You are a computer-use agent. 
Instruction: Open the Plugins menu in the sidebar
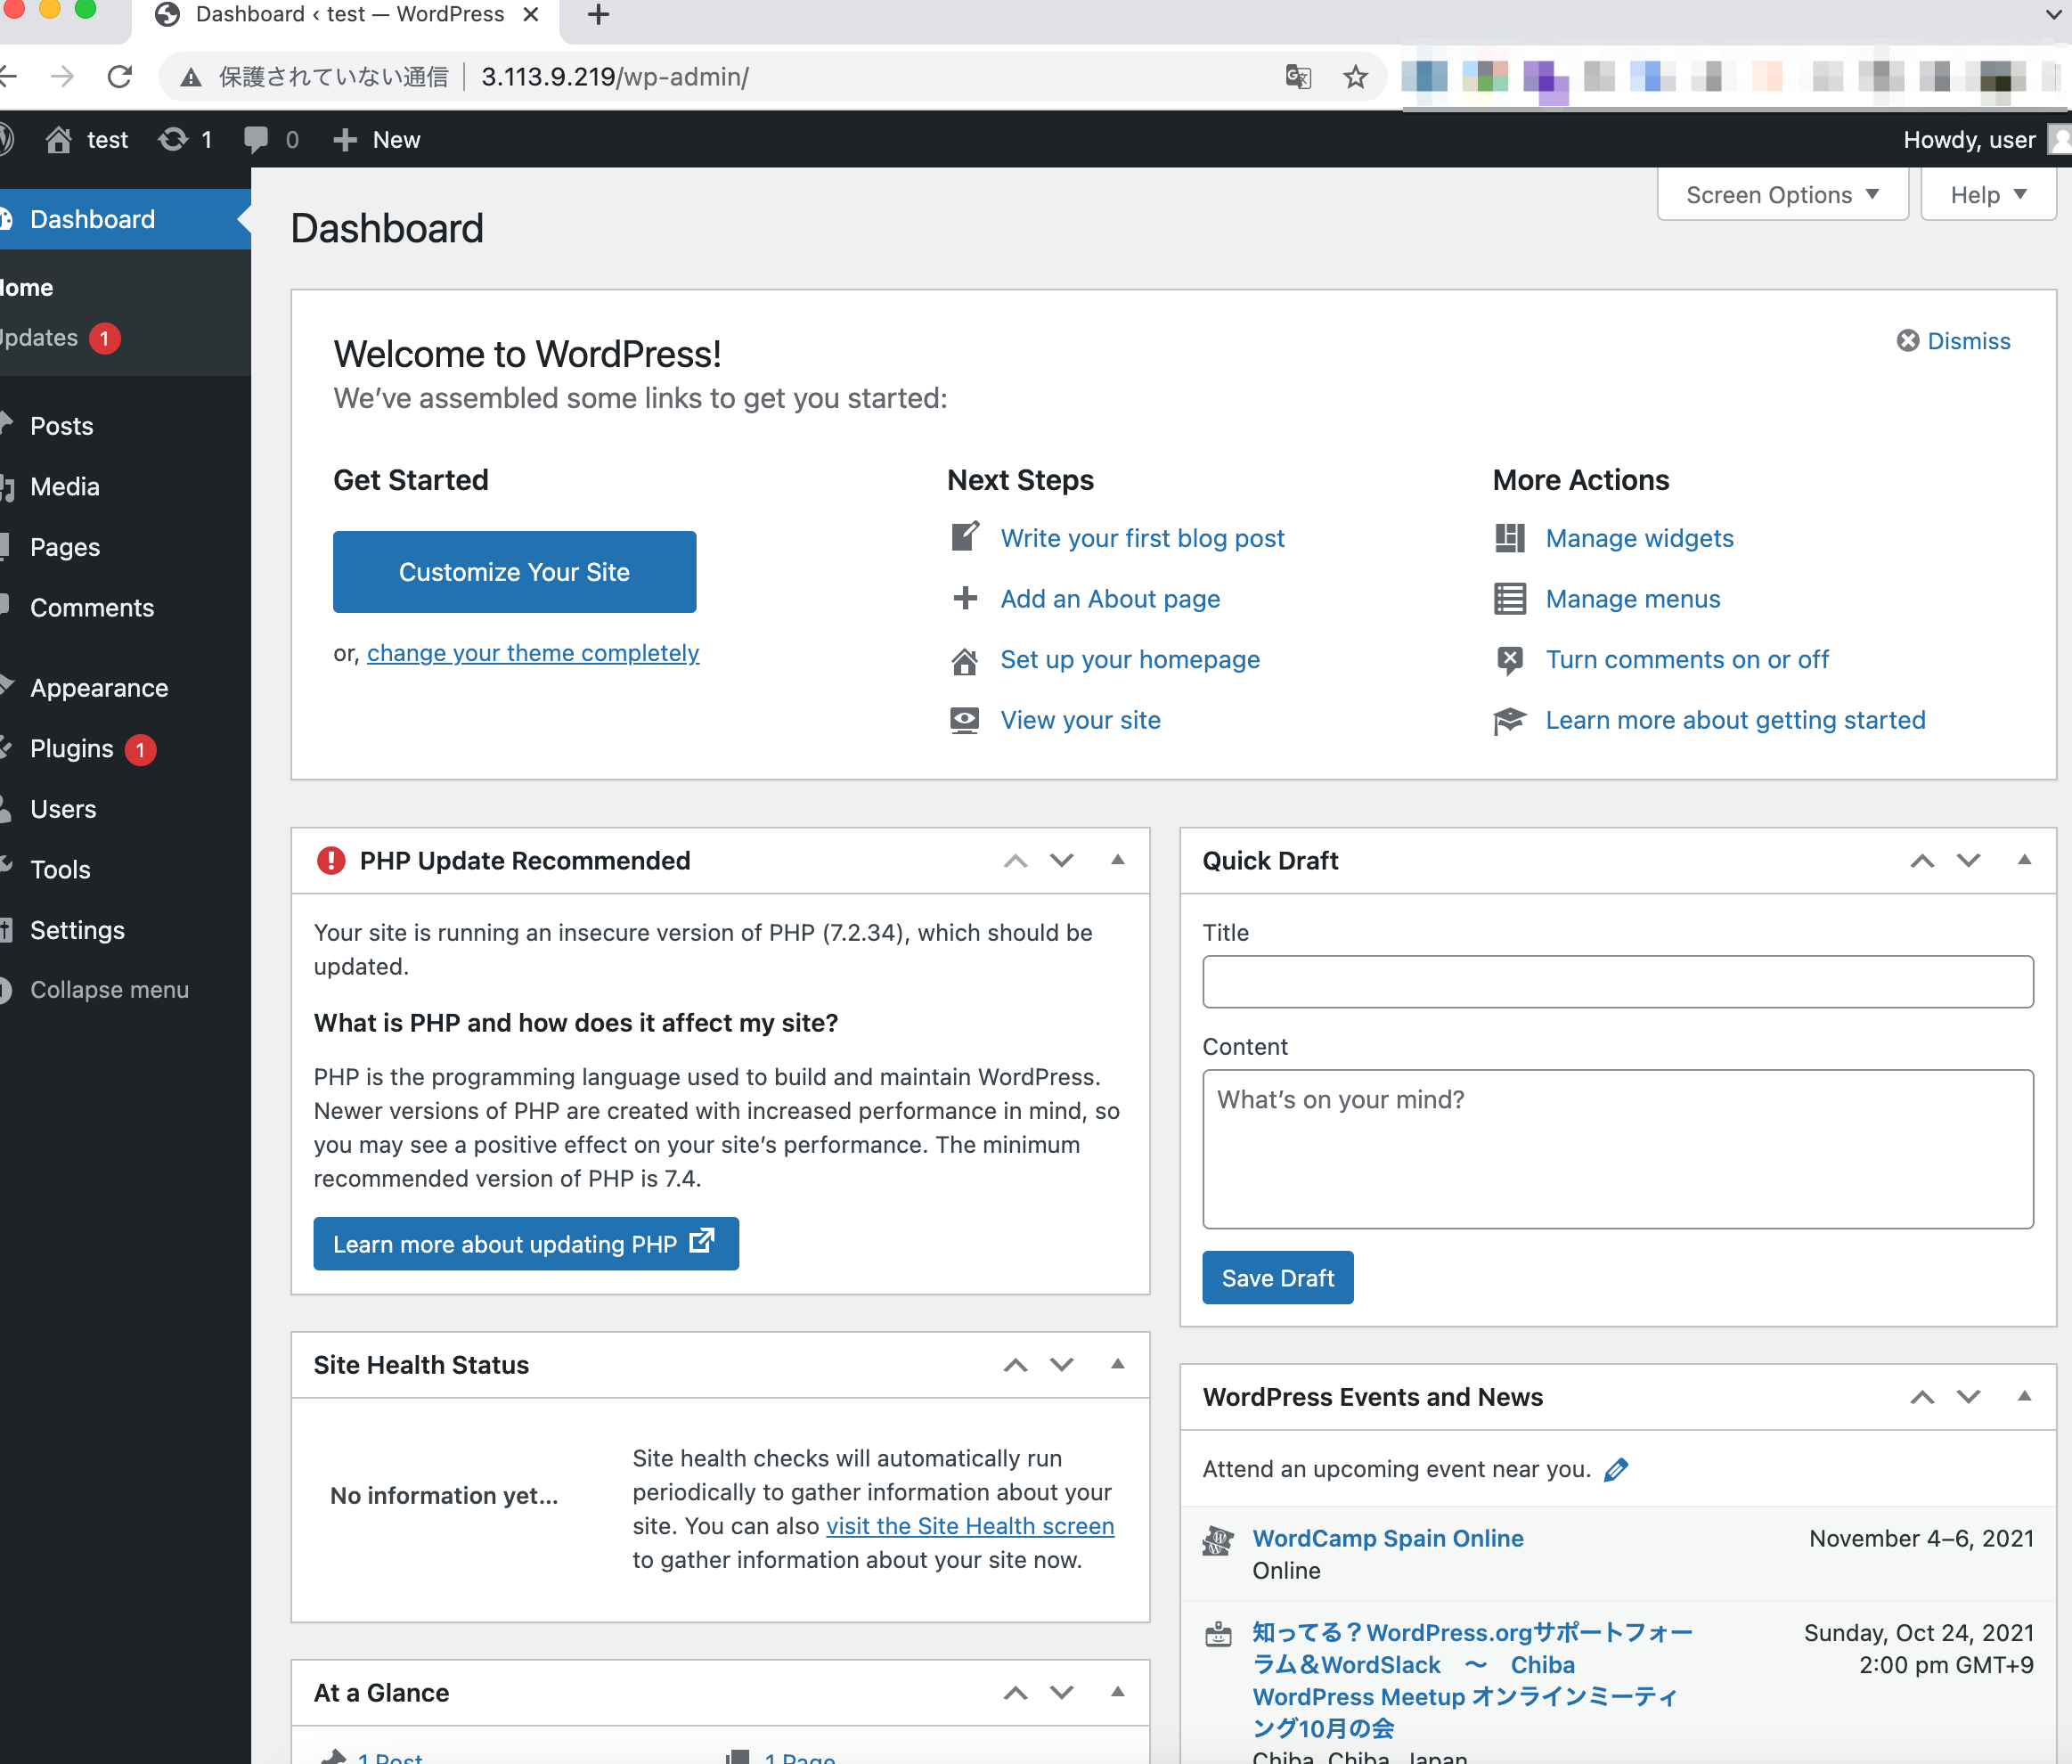click(x=71, y=748)
